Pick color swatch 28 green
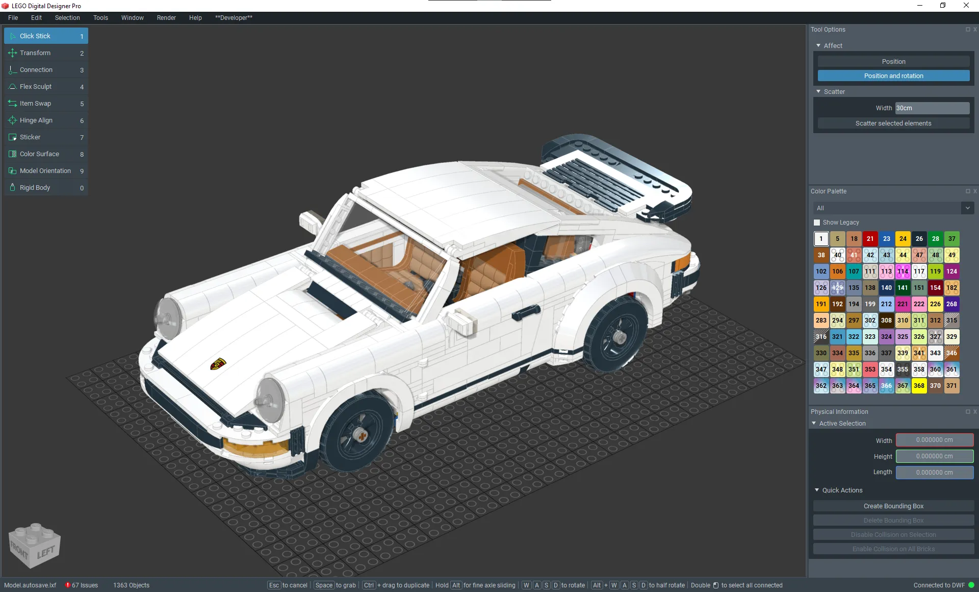The width and height of the screenshot is (979, 592). 935,239
